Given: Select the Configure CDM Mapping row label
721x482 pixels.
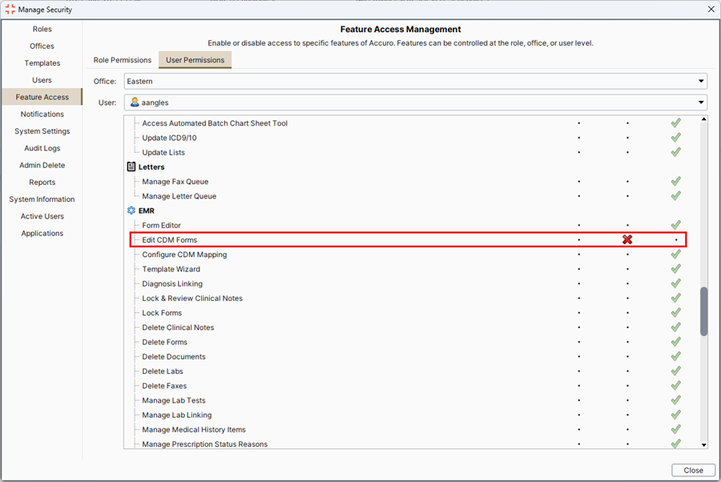Looking at the screenshot, I should coord(184,255).
